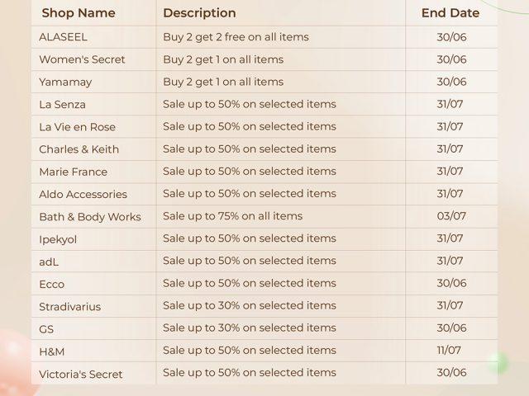Select Aldo Accessories shop name
This screenshot has width=529, height=396.
coord(83,195)
